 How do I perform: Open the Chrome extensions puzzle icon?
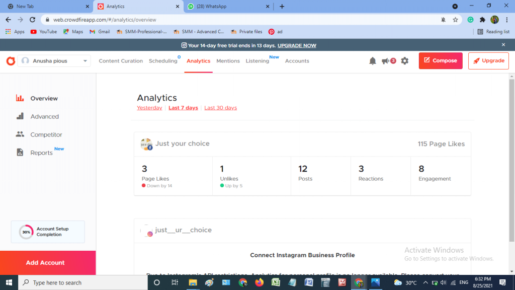(x=482, y=20)
